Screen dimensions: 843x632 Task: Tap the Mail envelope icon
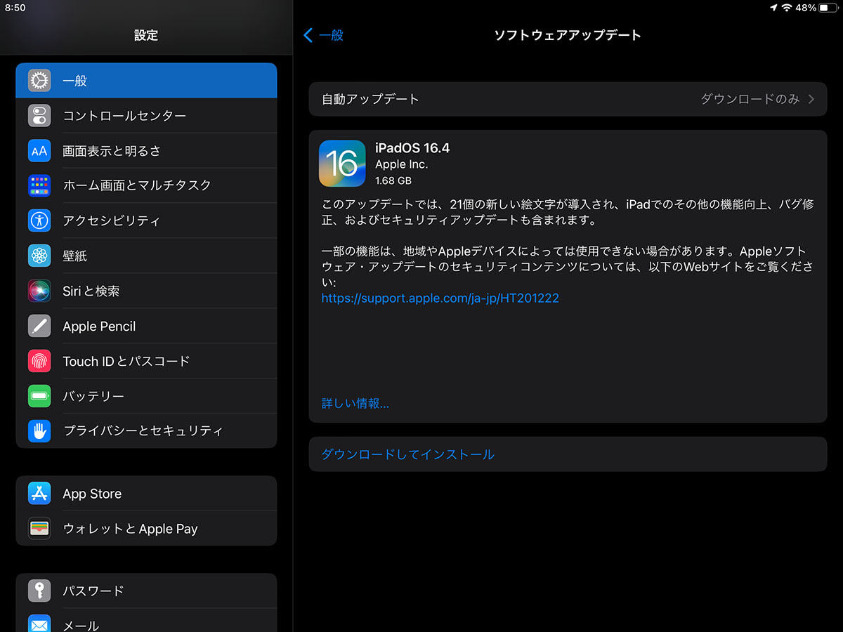coord(39,624)
